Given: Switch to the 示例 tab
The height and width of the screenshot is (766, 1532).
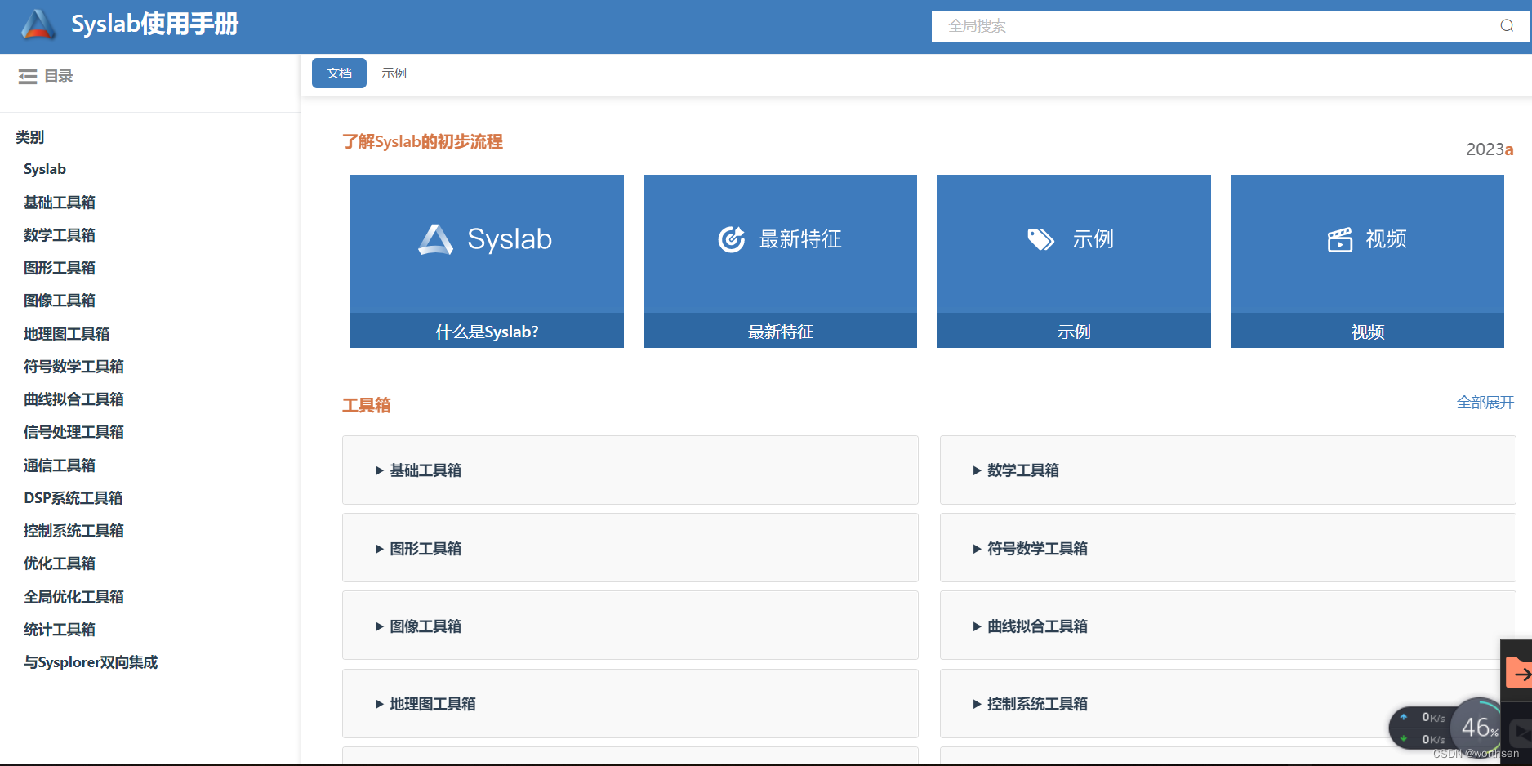Looking at the screenshot, I should [x=394, y=73].
